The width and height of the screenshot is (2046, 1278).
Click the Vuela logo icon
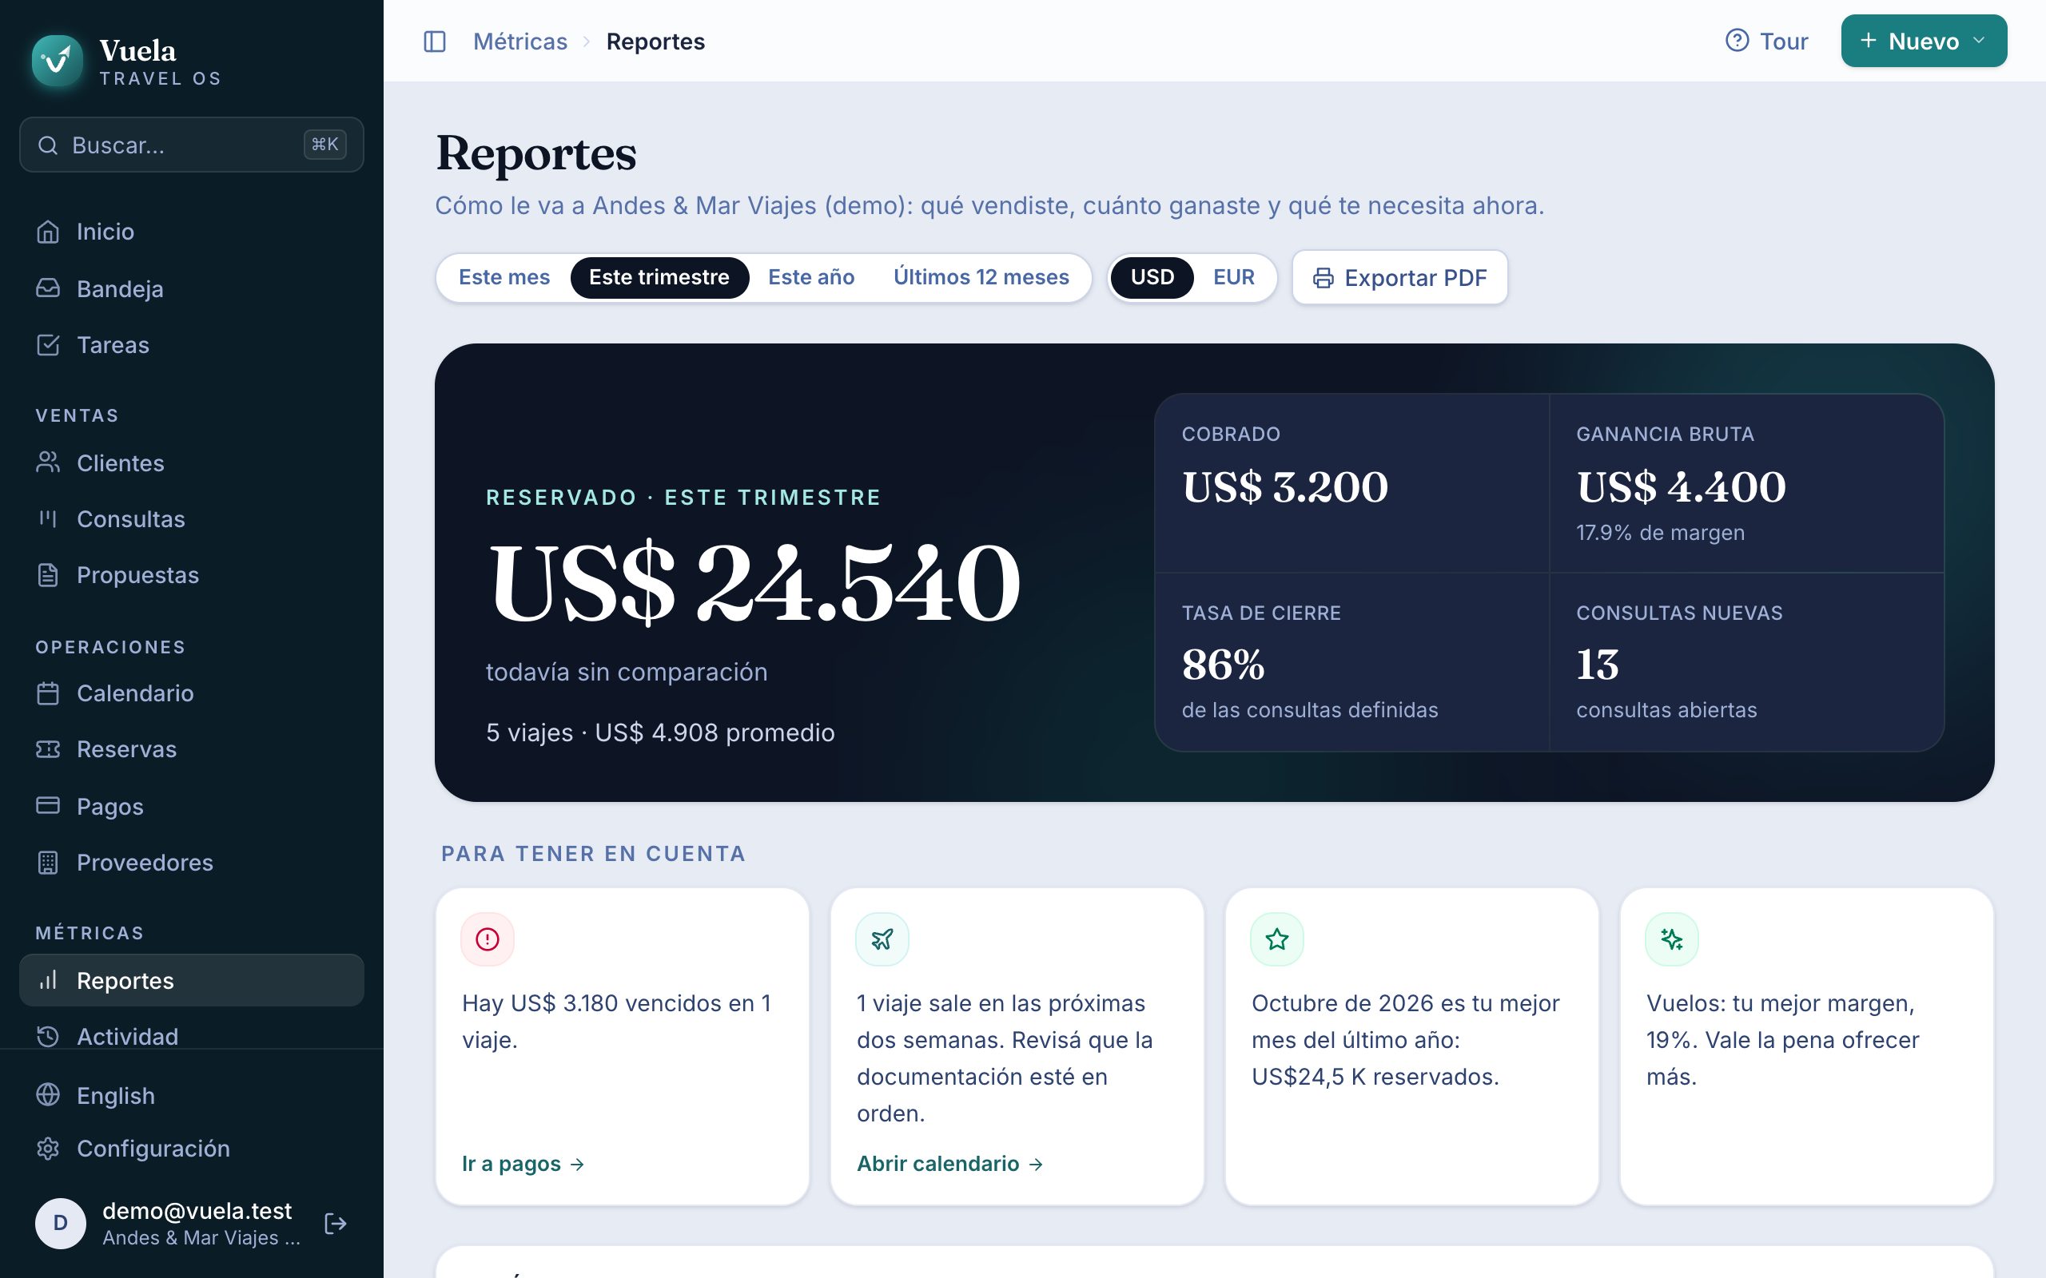(57, 61)
